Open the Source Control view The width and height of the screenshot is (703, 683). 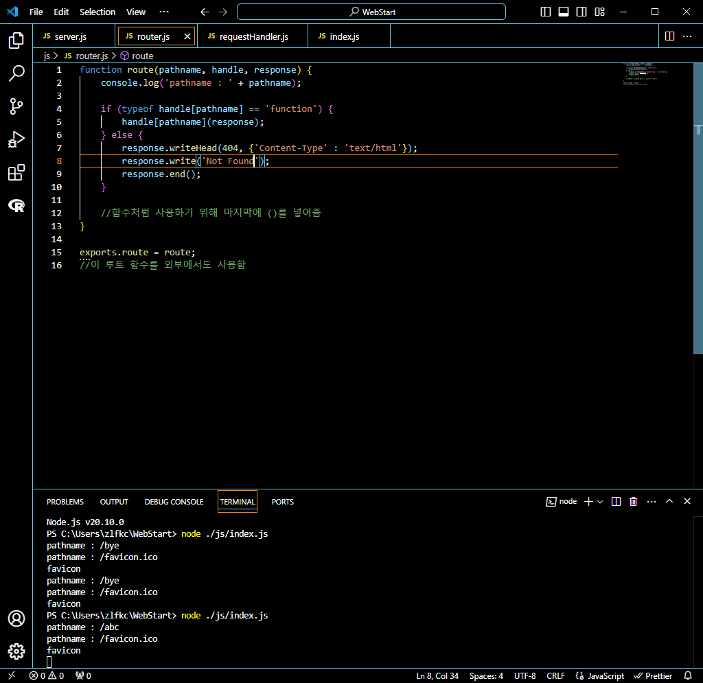coord(16,106)
